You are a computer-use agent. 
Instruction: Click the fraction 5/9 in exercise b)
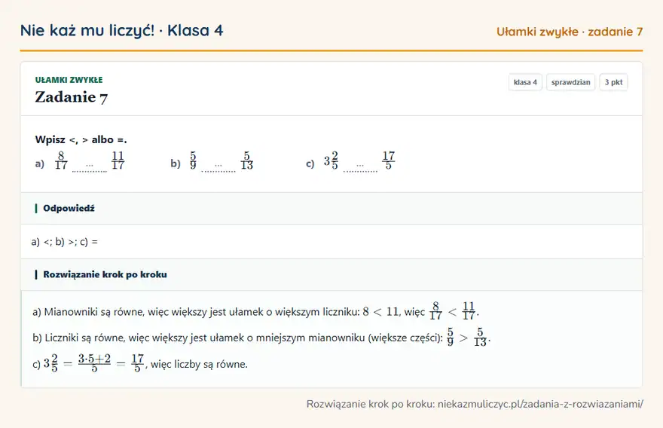(193, 160)
